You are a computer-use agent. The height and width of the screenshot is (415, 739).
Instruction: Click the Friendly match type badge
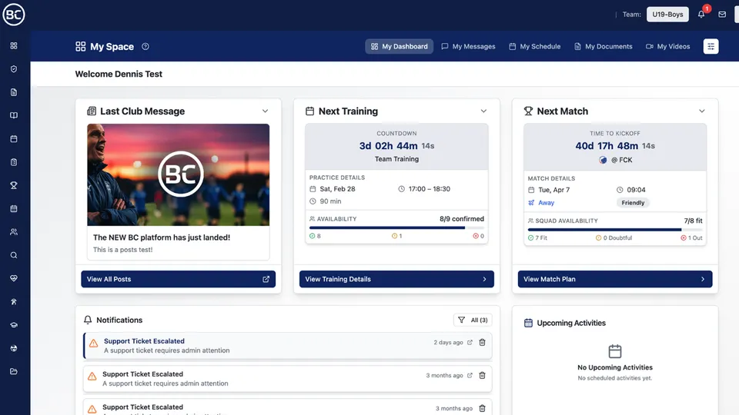coord(633,203)
